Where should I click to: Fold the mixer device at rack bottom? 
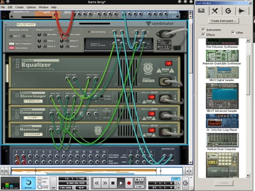(x=7, y=151)
